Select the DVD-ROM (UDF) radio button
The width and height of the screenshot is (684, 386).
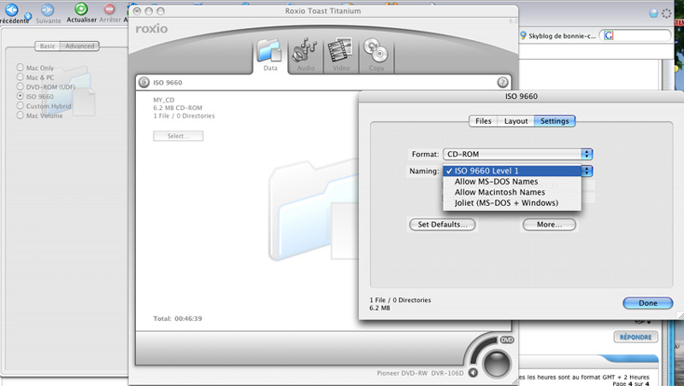20,86
